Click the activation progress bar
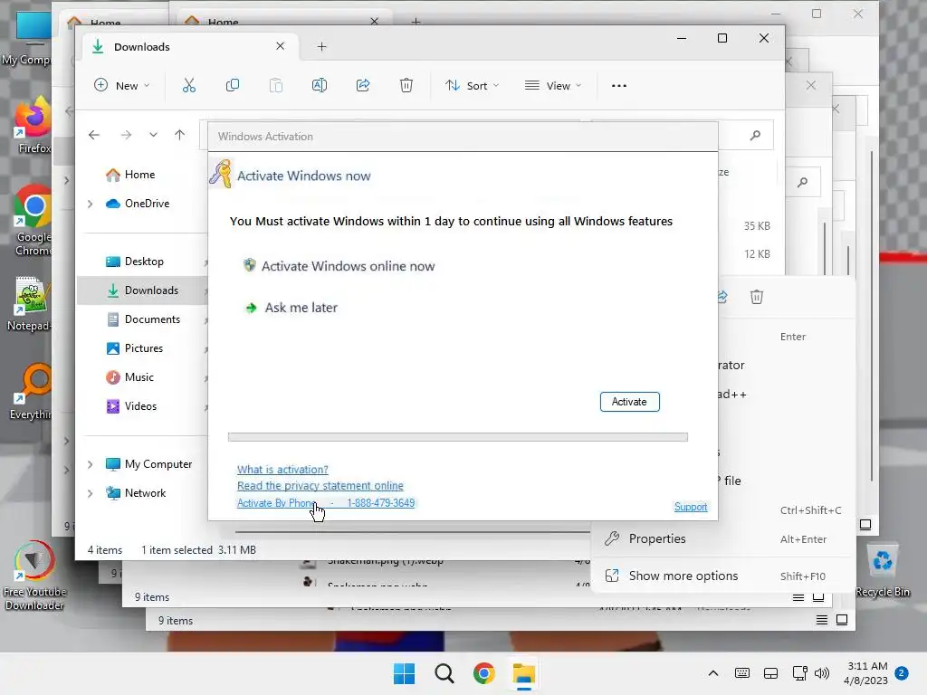927x695 pixels. [458, 437]
